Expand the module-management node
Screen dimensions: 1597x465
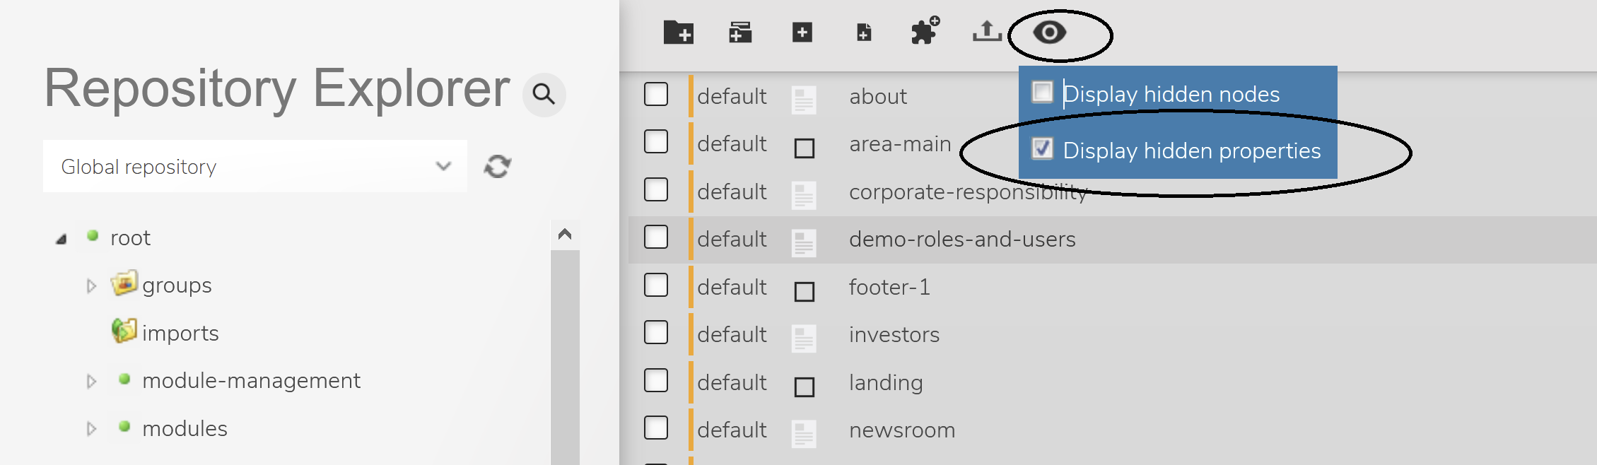91,382
